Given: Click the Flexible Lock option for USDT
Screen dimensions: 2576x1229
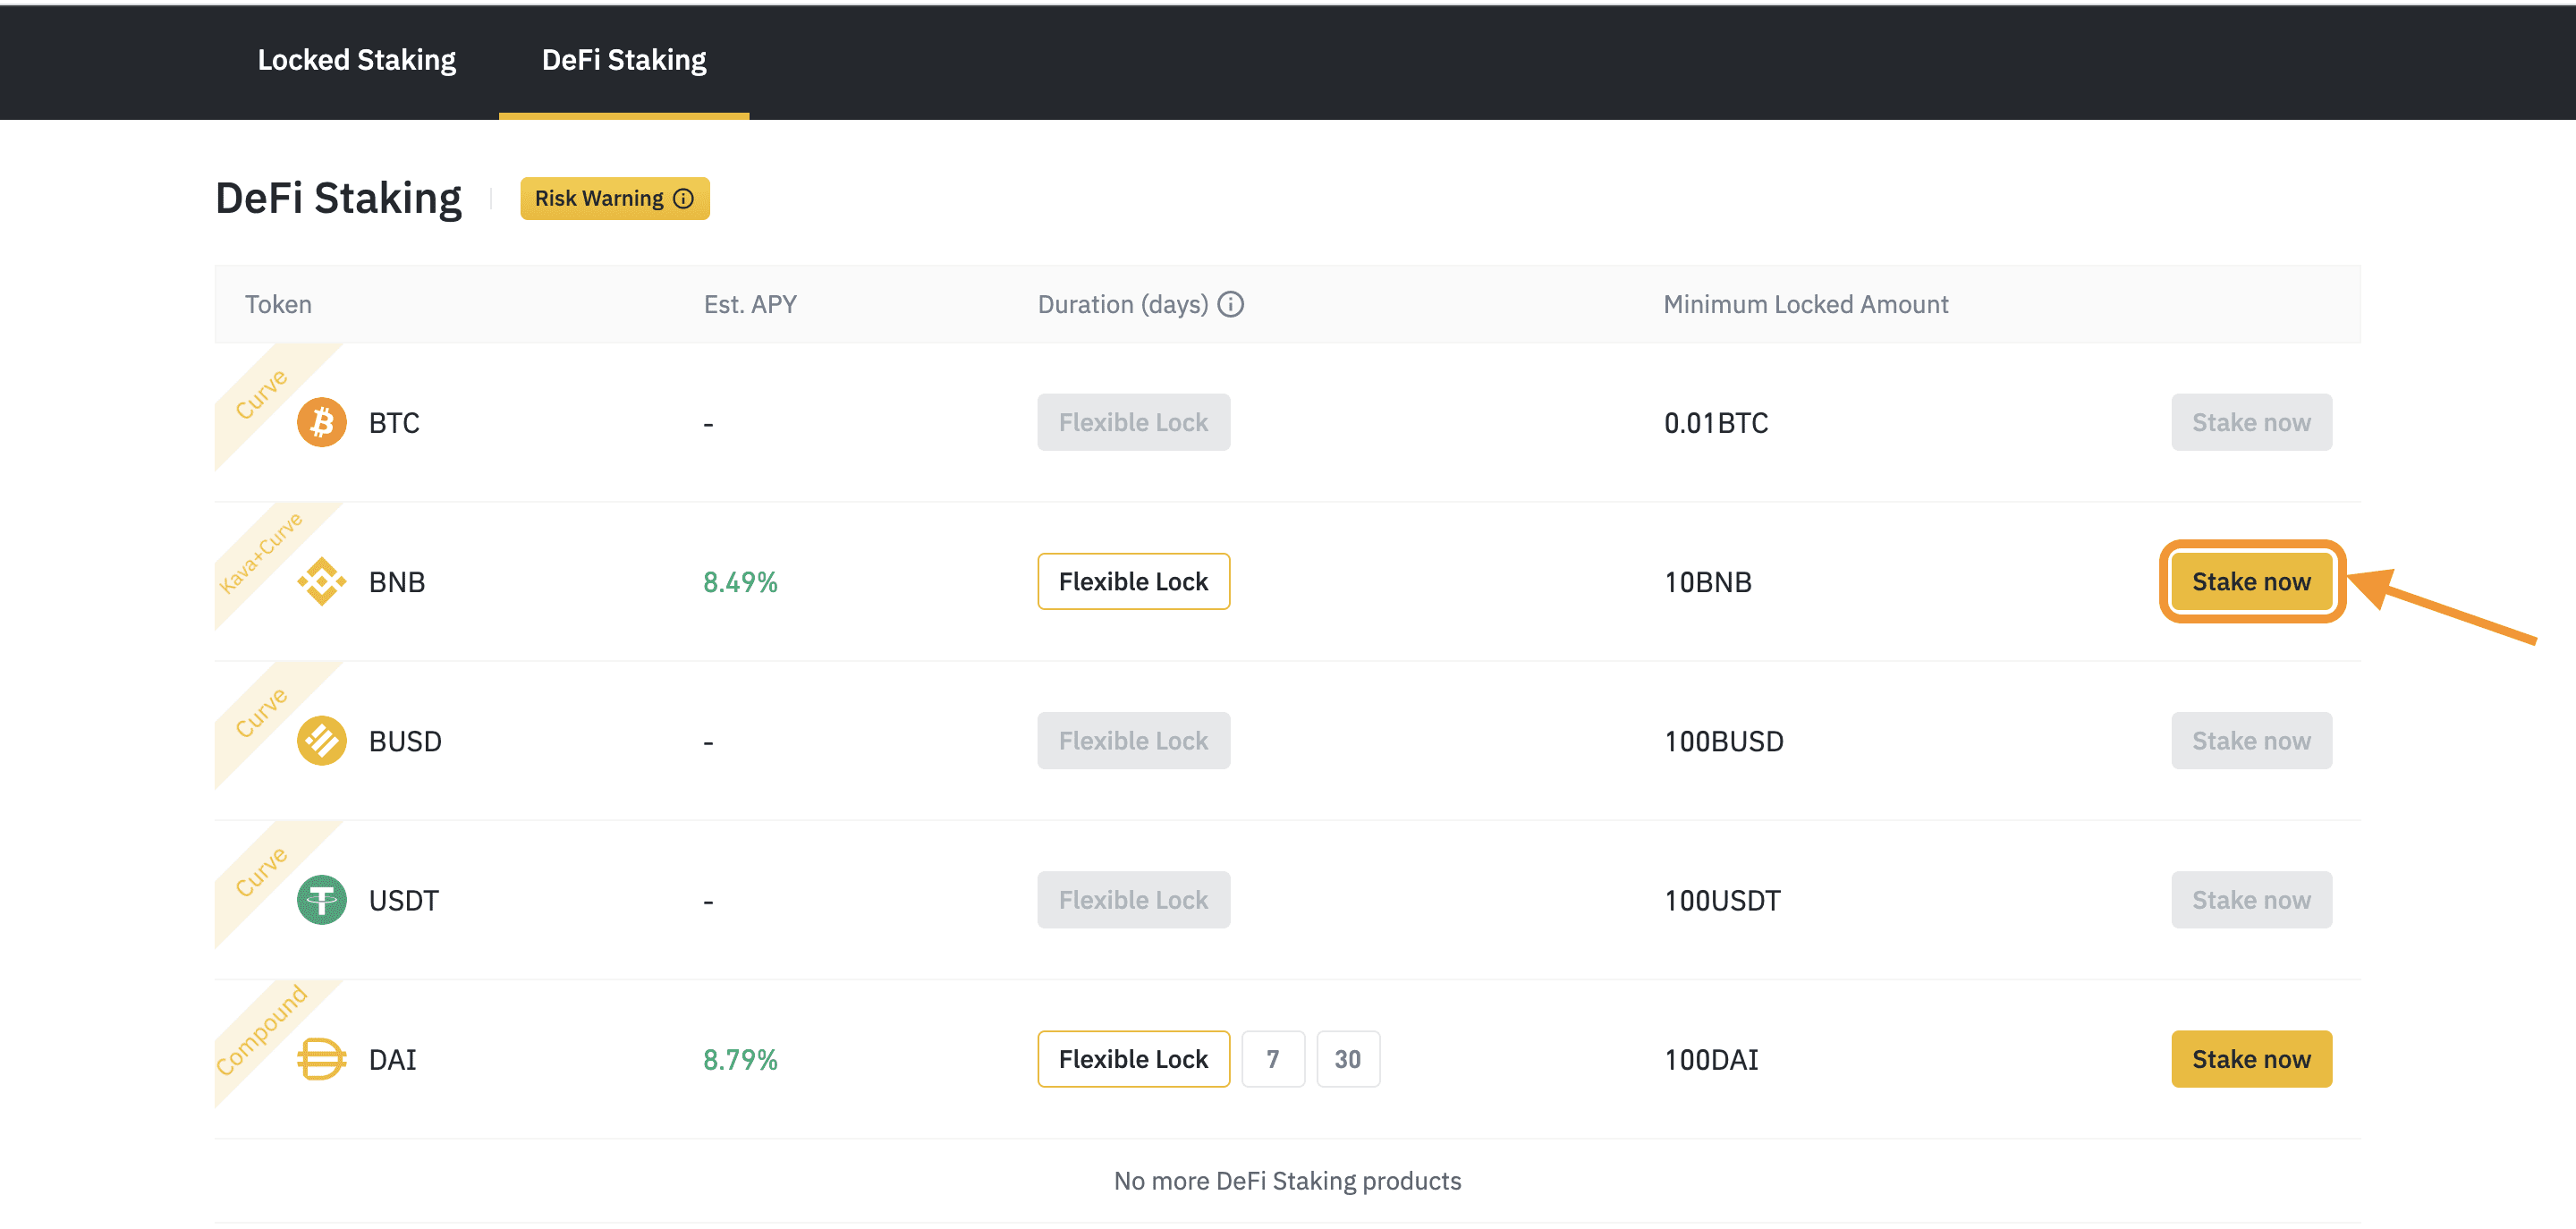Looking at the screenshot, I should coord(1133,899).
